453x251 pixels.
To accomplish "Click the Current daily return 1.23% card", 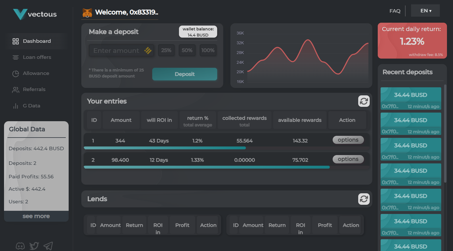I will point(412,41).
